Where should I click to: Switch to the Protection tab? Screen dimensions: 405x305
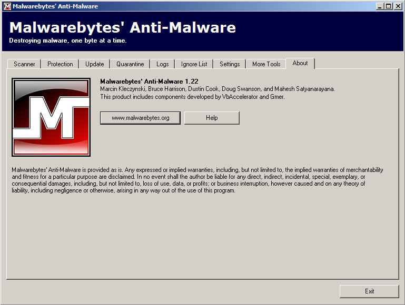60,64
